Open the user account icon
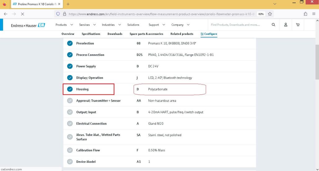319x171 pixels. coord(286,25)
